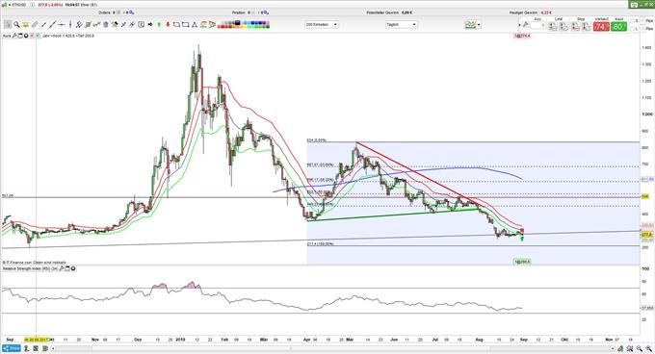Image resolution: width=655 pixels, height=354 pixels.
Task: Click the Feb label on time axis
Action: coord(224,340)
